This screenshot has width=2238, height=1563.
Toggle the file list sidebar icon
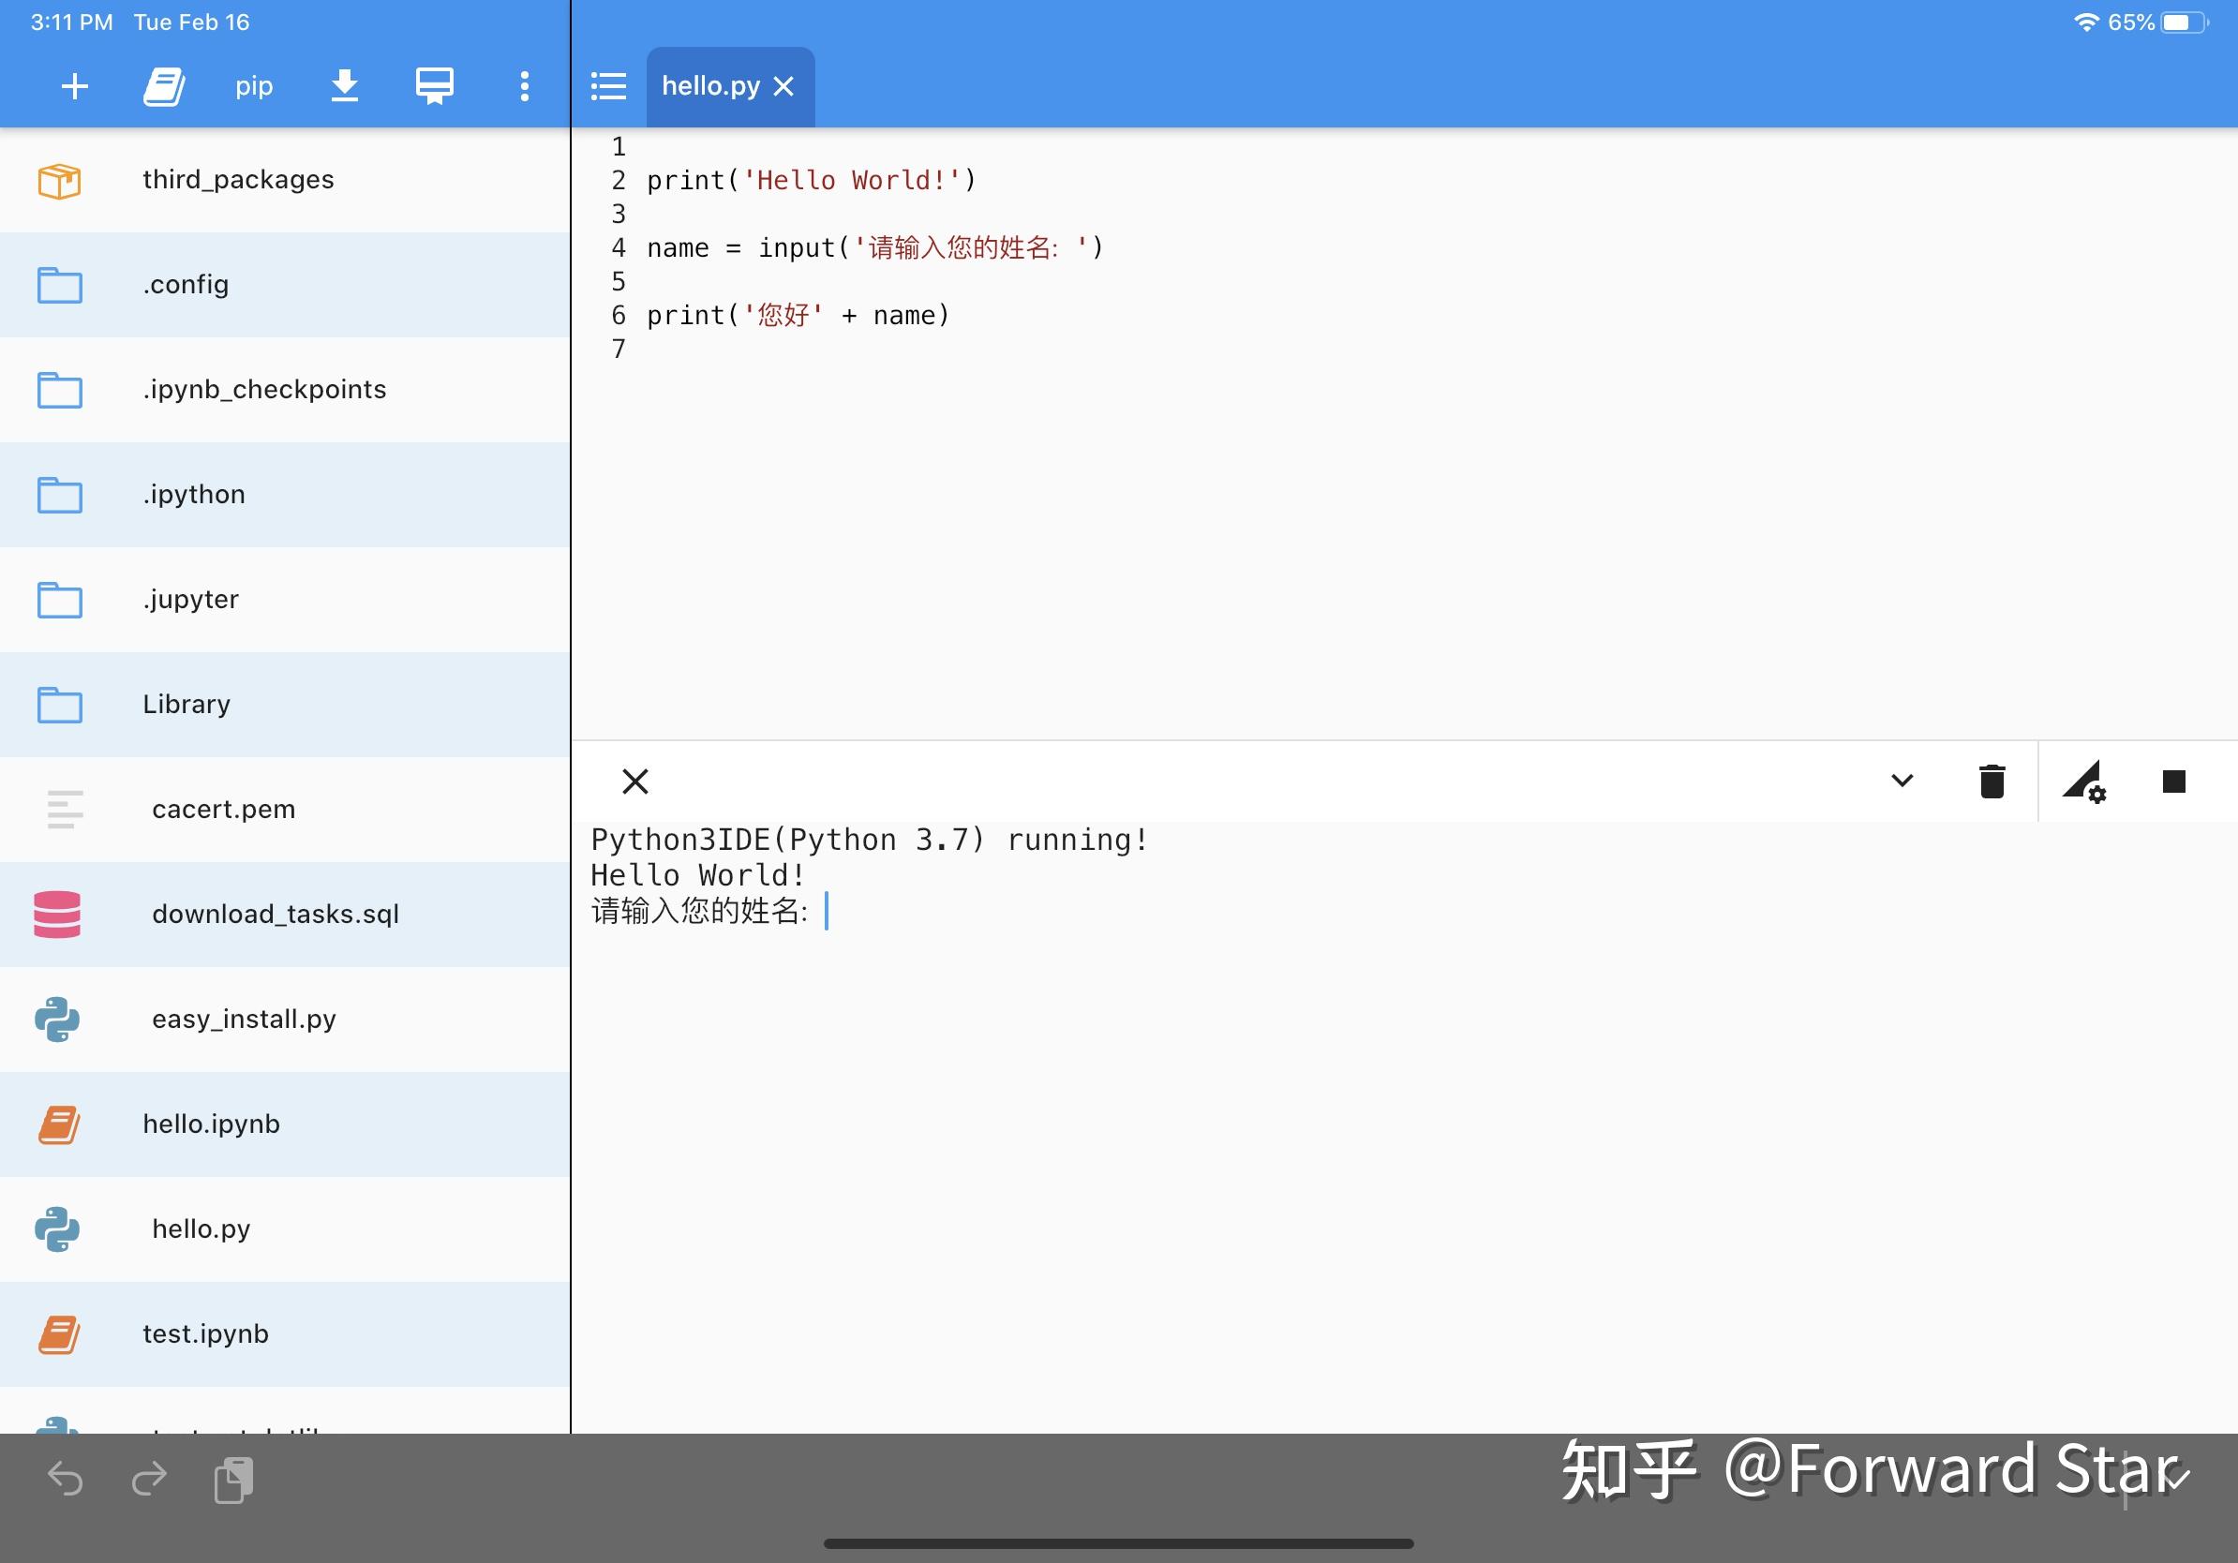pos(608,87)
